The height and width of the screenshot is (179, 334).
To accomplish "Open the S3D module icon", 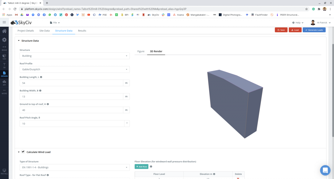I will pos(4,57).
